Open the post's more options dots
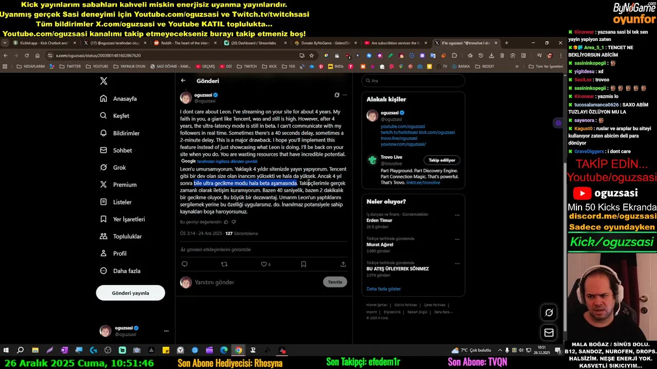The height and width of the screenshot is (369, 657). click(345, 95)
